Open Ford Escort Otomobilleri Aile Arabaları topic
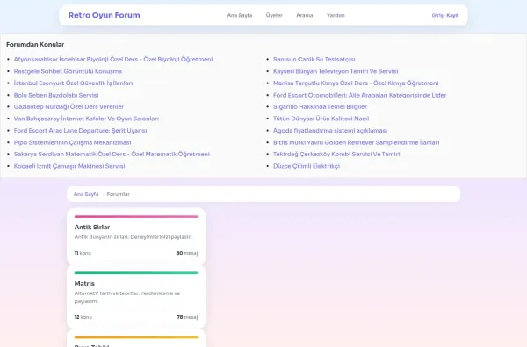The height and width of the screenshot is (347, 527). click(x=360, y=95)
